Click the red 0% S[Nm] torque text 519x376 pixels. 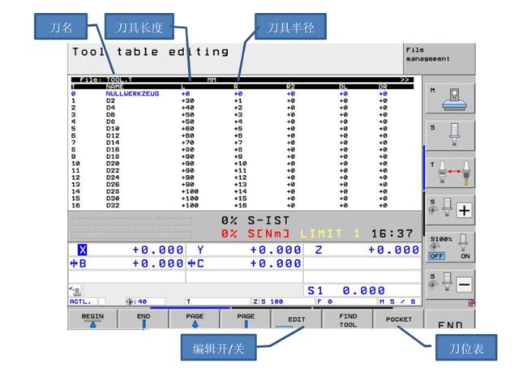point(255,234)
